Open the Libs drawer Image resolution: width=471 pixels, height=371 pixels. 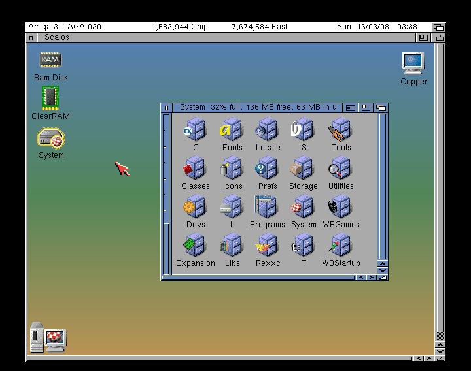click(x=232, y=245)
